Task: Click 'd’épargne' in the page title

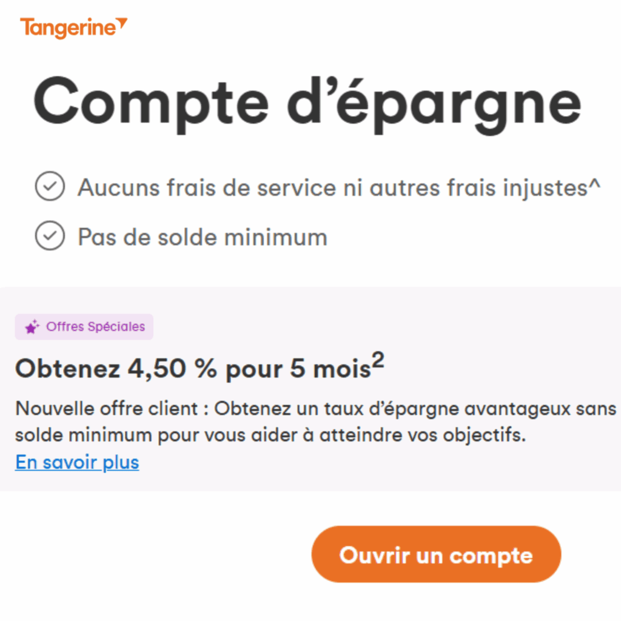Action: tap(434, 106)
